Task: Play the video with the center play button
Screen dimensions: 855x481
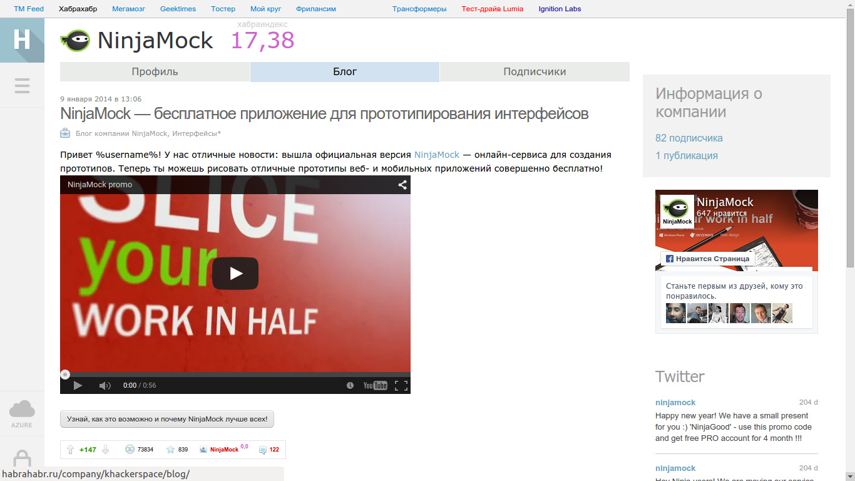Action: click(x=235, y=273)
